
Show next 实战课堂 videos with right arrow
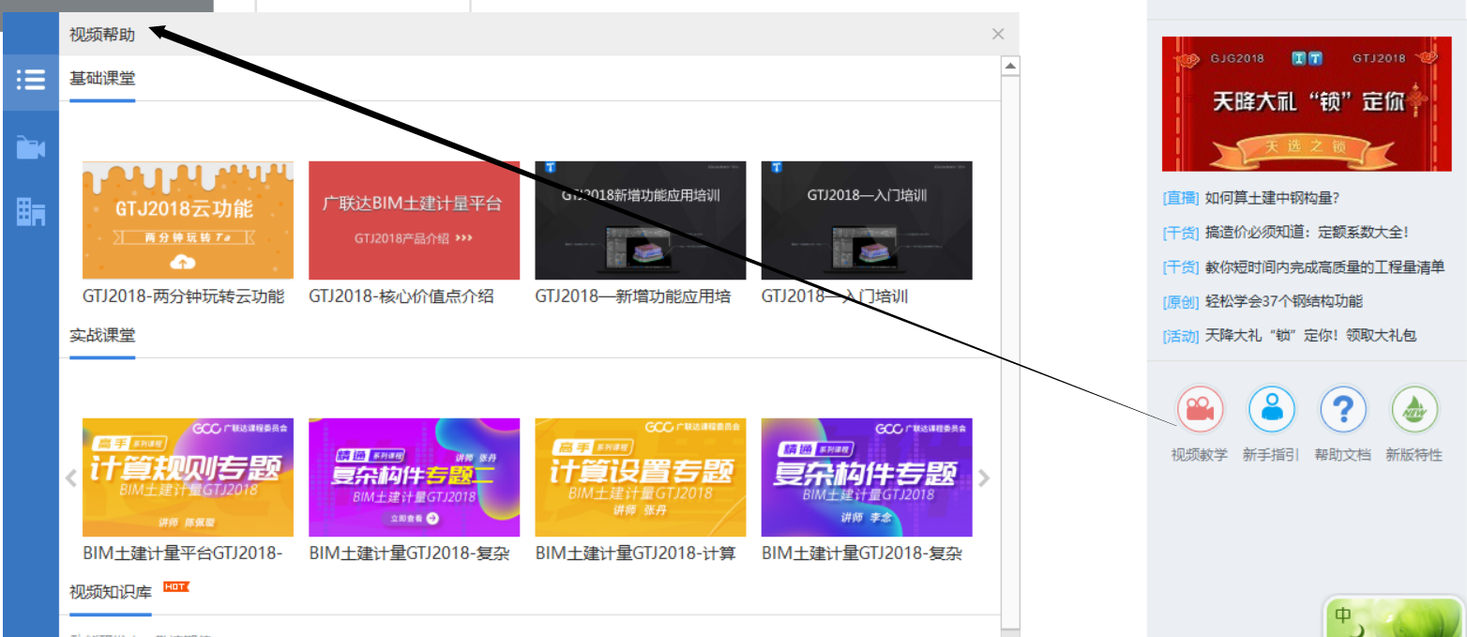pos(984,478)
